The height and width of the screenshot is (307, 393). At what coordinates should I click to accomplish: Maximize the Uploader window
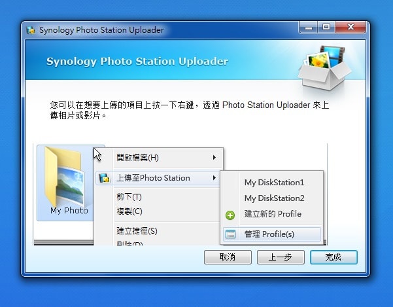(x=326, y=27)
